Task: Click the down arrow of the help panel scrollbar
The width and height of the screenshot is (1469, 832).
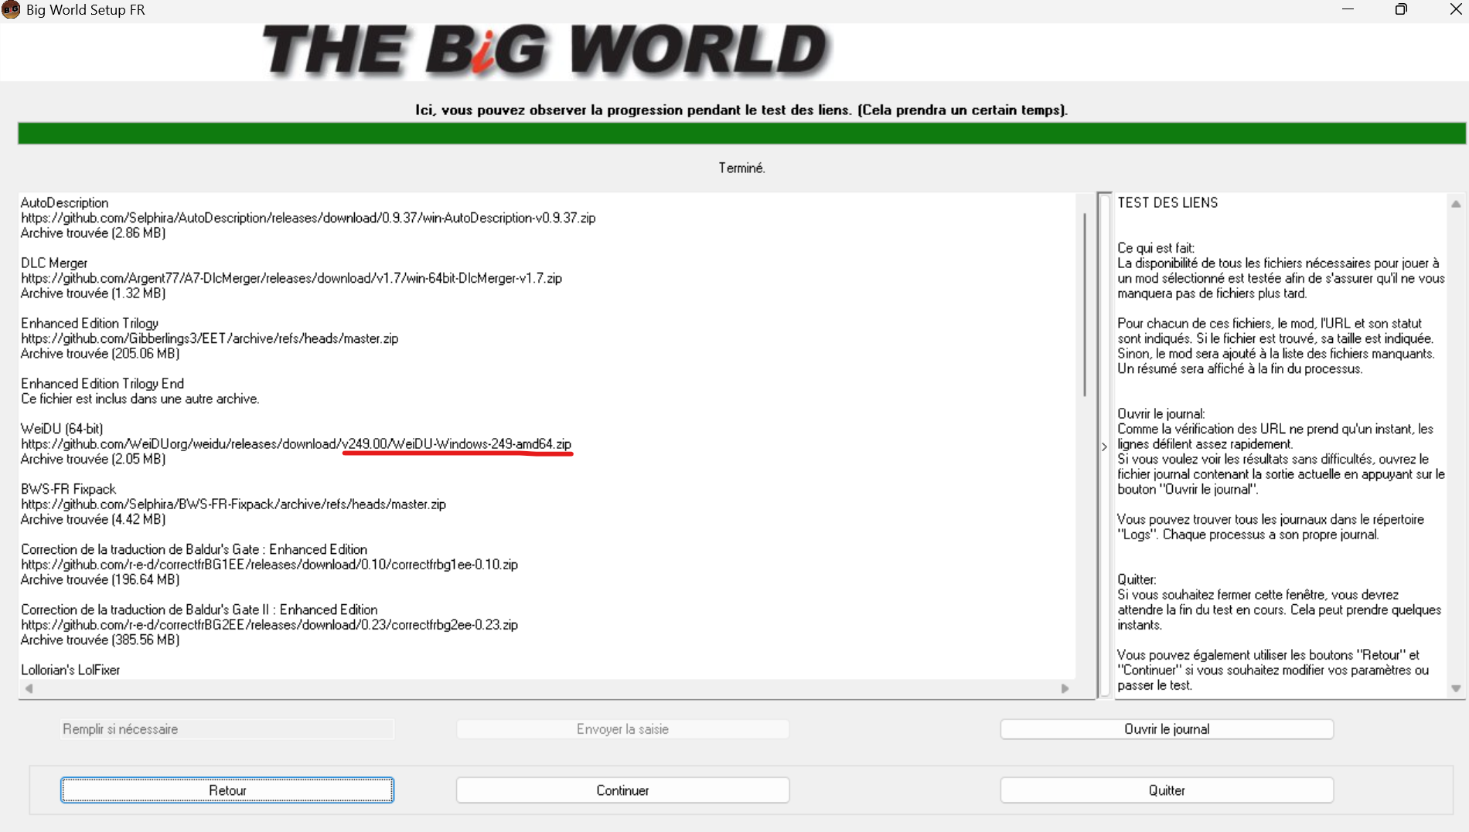Action: pos(1456,688)
